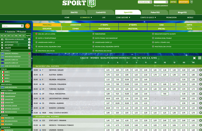Open Antepost arrow icon
This screenshot has height=131, width=202.
[29, 45]
